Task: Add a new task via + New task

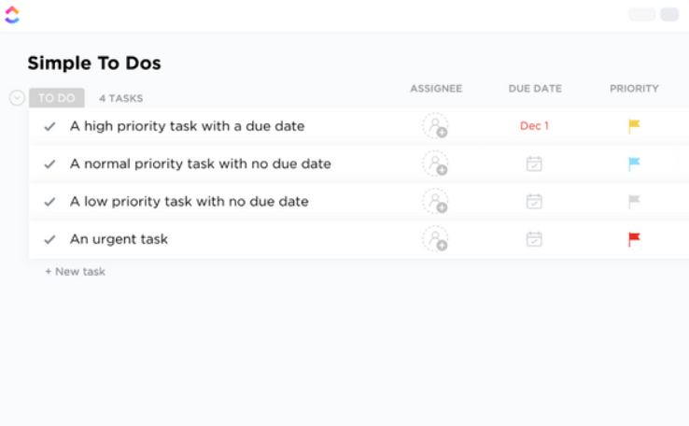Action: (76, 272)
